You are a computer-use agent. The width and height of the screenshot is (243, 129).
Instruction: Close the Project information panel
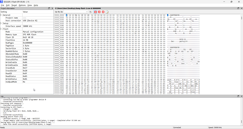click(52, 8)
